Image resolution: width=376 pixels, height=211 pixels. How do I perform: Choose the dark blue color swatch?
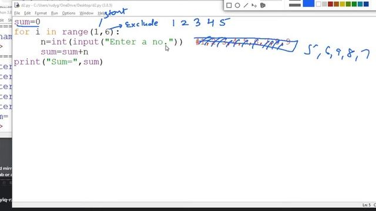(366, 4)
